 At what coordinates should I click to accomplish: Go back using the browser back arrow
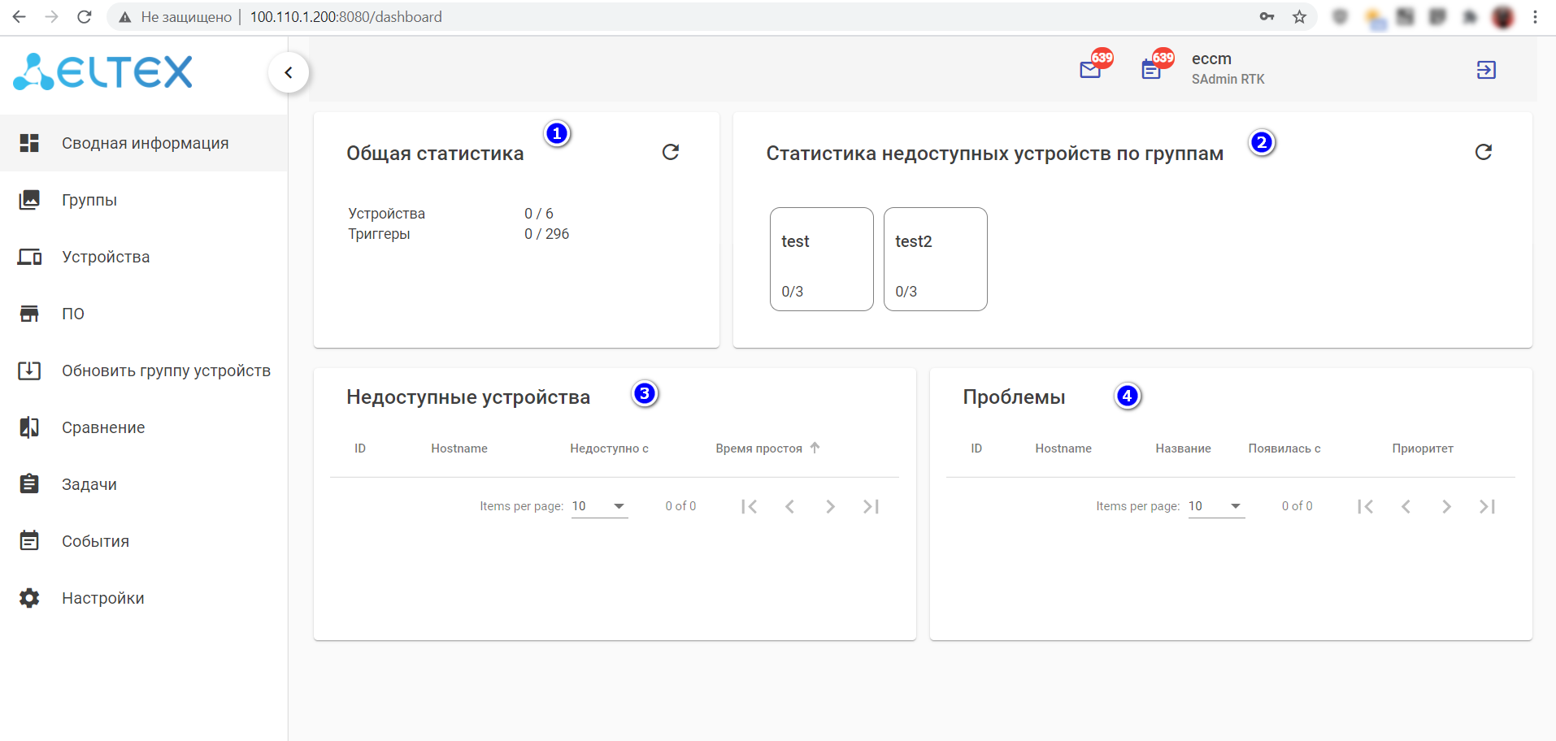[20, 17]
